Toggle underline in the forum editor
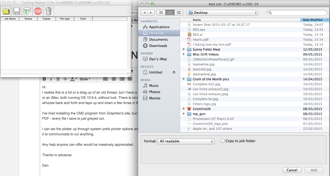 pyautogui.click(x=58, y=79)
